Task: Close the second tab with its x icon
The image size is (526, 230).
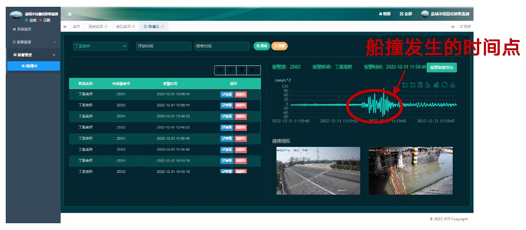Action: click(x=106, y=26)
